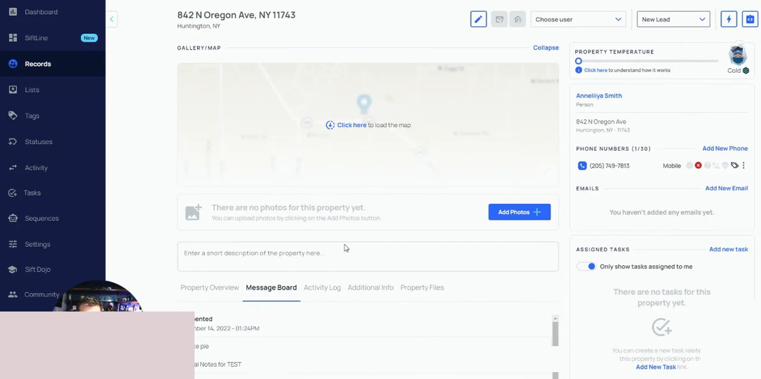
Task: Open the SiftLine grid icon in sidebar
Action: (13, 38)
